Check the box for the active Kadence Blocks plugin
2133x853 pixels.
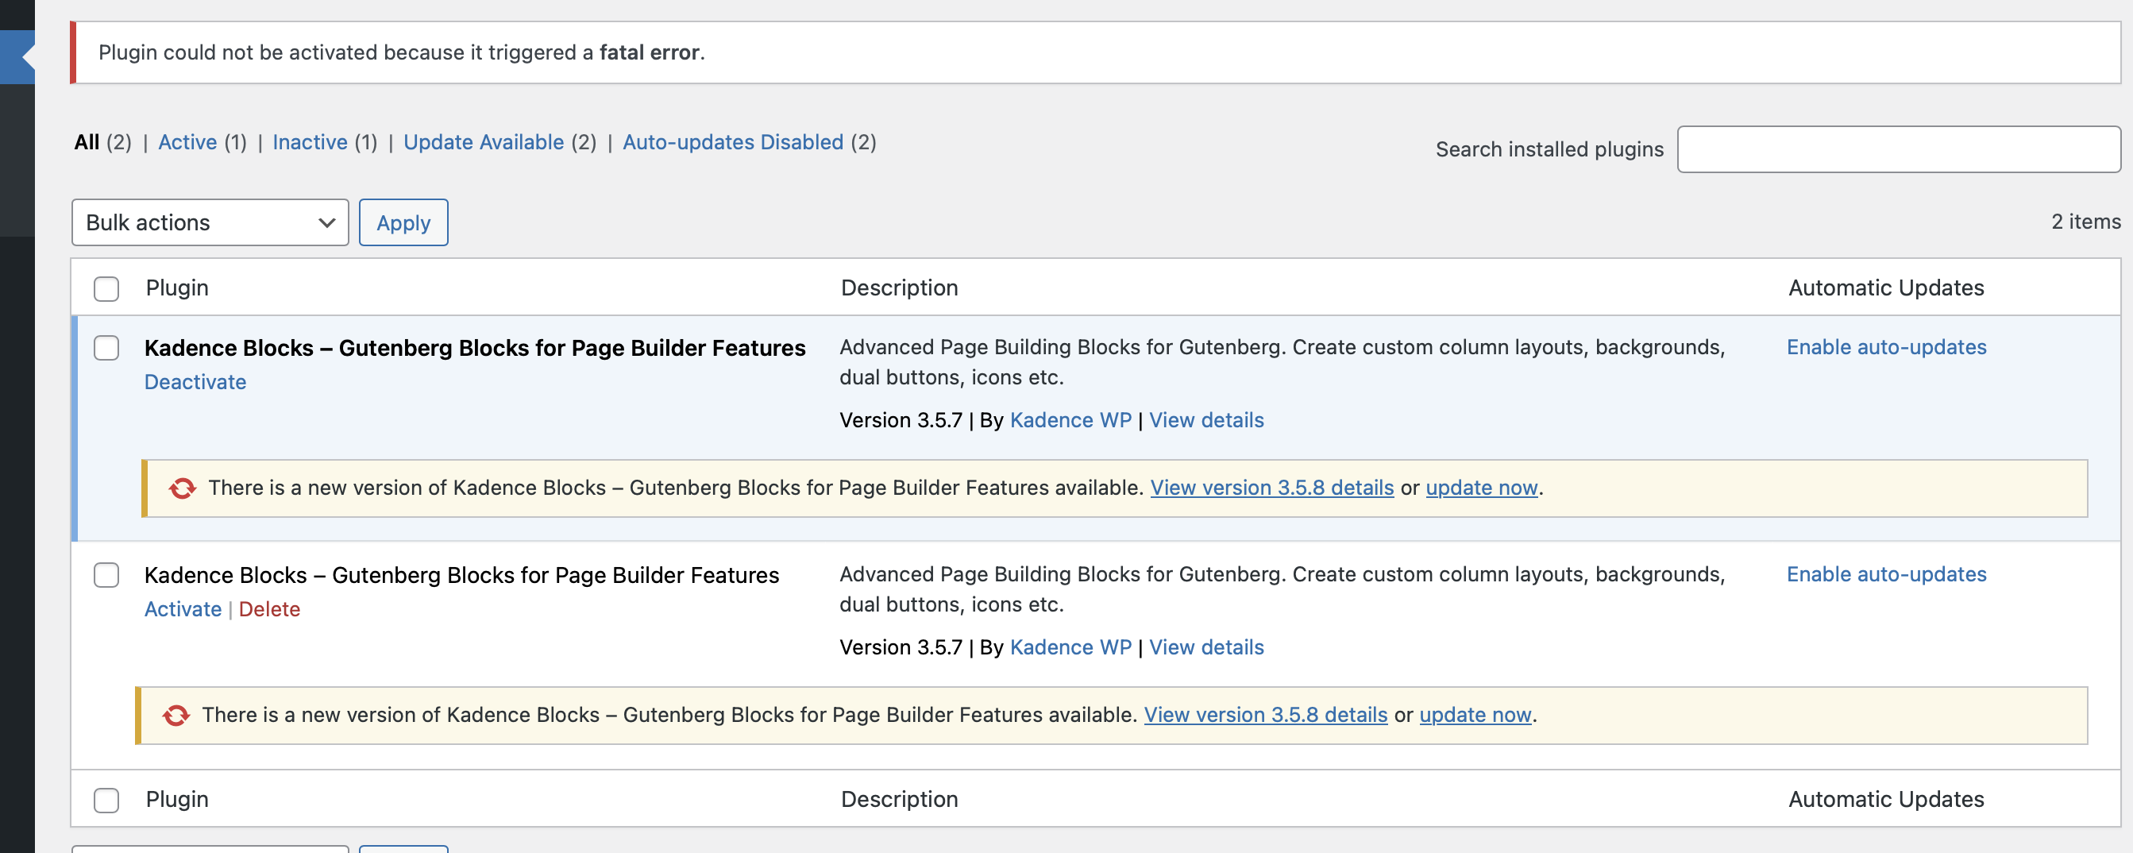[x=106, y=348]
